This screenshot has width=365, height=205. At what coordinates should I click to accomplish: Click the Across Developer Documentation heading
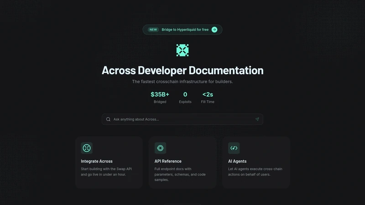pyautogui.click(x=182, y=70)
